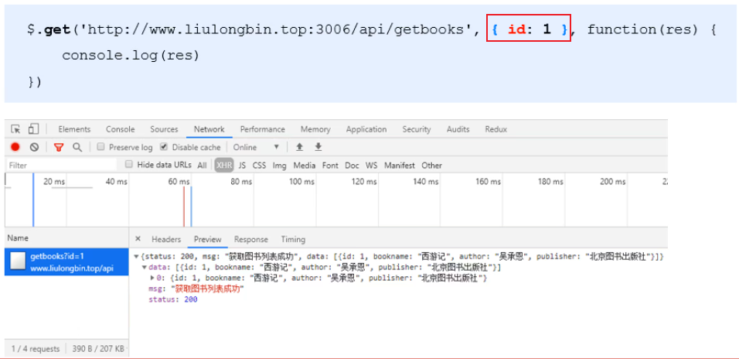Viewport: 739px width, 359px height.
Task: Click the import HAR upload arrow icon
Action: (x=300, y=147)
